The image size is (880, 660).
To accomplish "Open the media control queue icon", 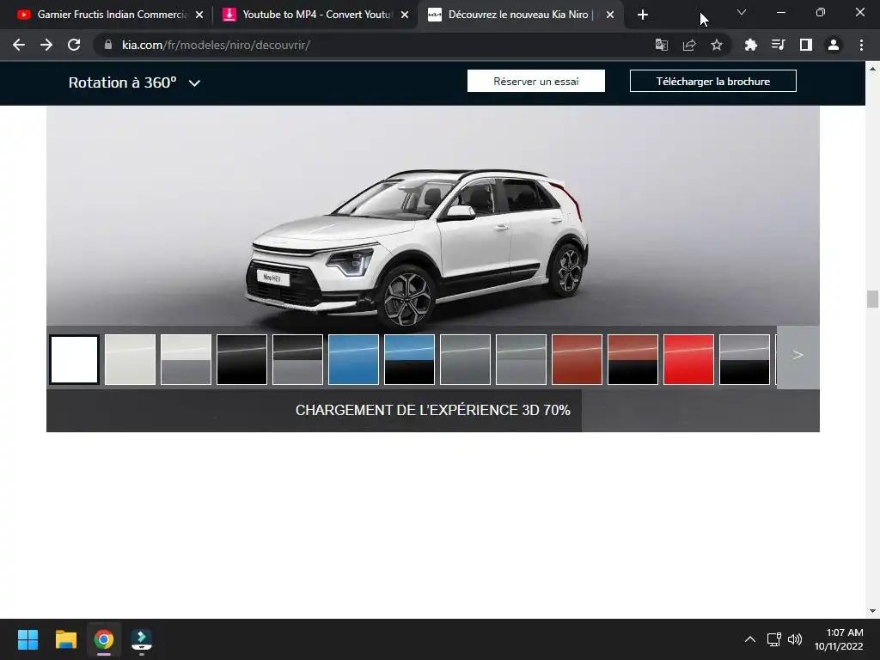I will (x=779, y=45).
